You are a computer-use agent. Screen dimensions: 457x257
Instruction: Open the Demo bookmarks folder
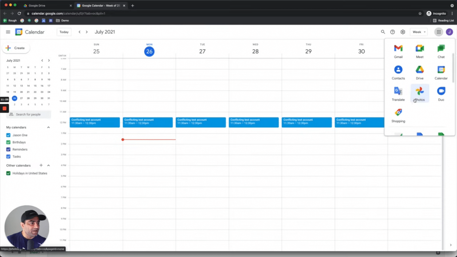pyautogui.click(x=63, y=21)
